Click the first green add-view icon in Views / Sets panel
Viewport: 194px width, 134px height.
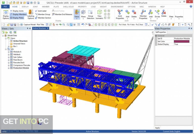click(3, 32)
